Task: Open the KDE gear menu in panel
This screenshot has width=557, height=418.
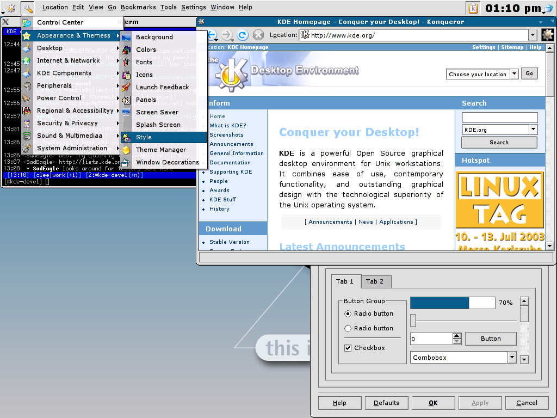Action: pos(11,8)
